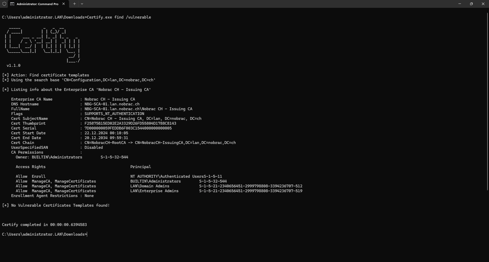Click the No Vulnerable Certificates Templates found message

pyautogui.click(x=60, y=205)
